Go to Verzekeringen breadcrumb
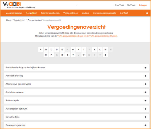151x129 pixels. click(19, 20)
